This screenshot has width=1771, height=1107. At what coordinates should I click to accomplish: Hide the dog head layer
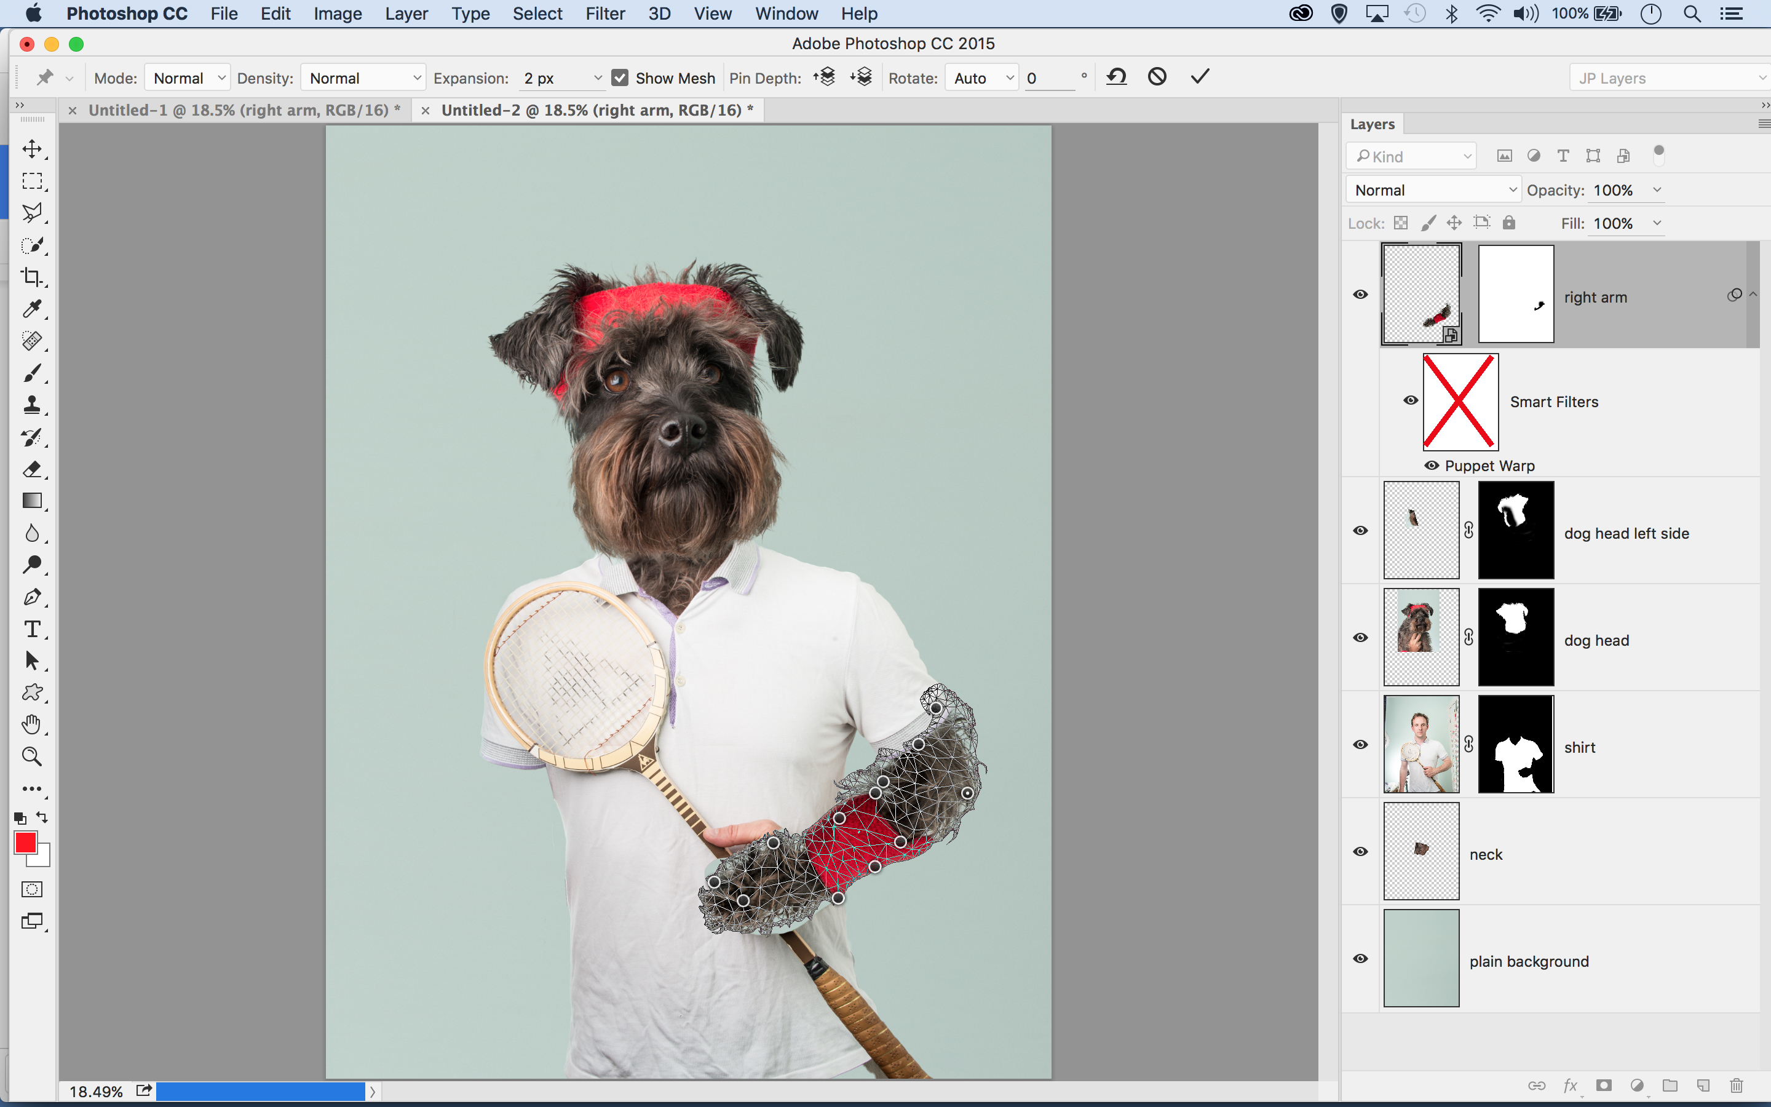(x=1360, y=637)
